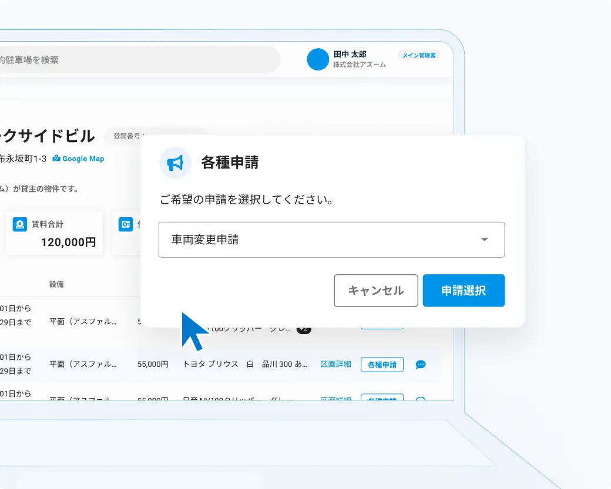Open 区画詳細 for the Toyota Prius row
The image size is (611, 489).
tap(335, 364)
